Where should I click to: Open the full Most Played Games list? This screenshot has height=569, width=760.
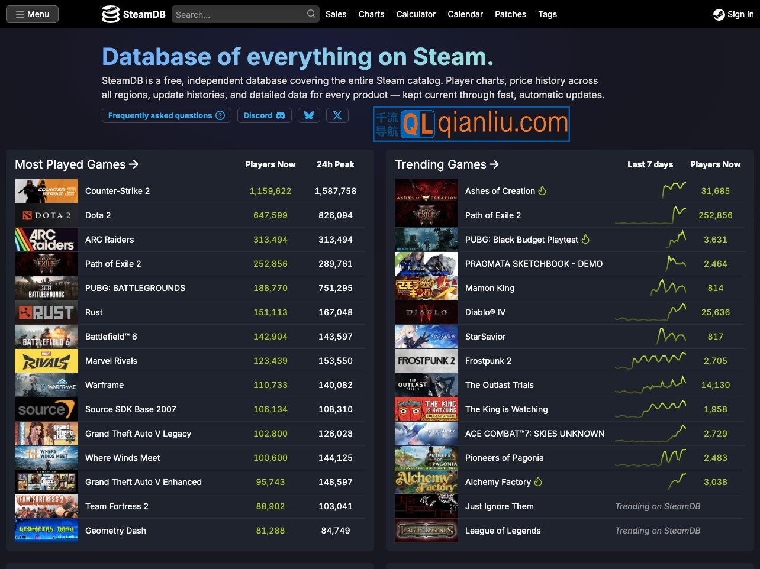[76, 164]
